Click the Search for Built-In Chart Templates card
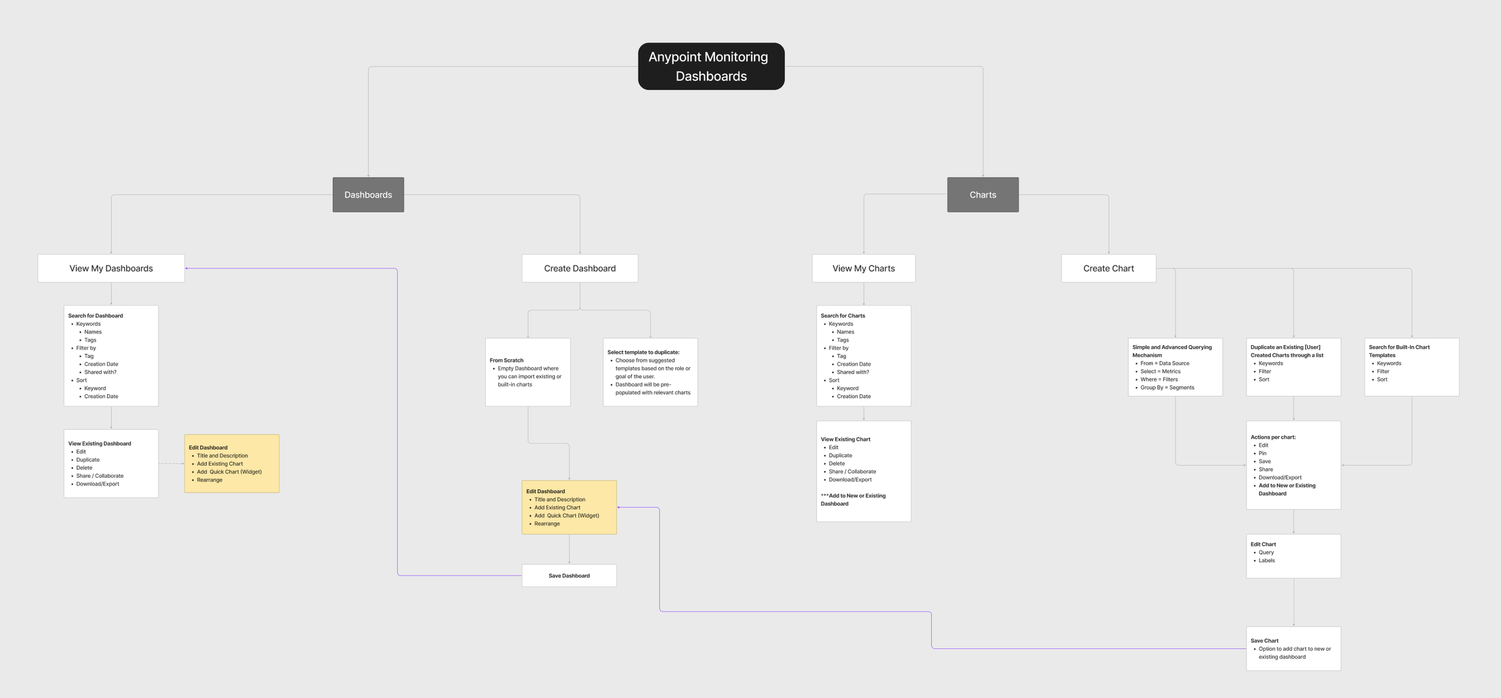 [x=1411, y=367]
